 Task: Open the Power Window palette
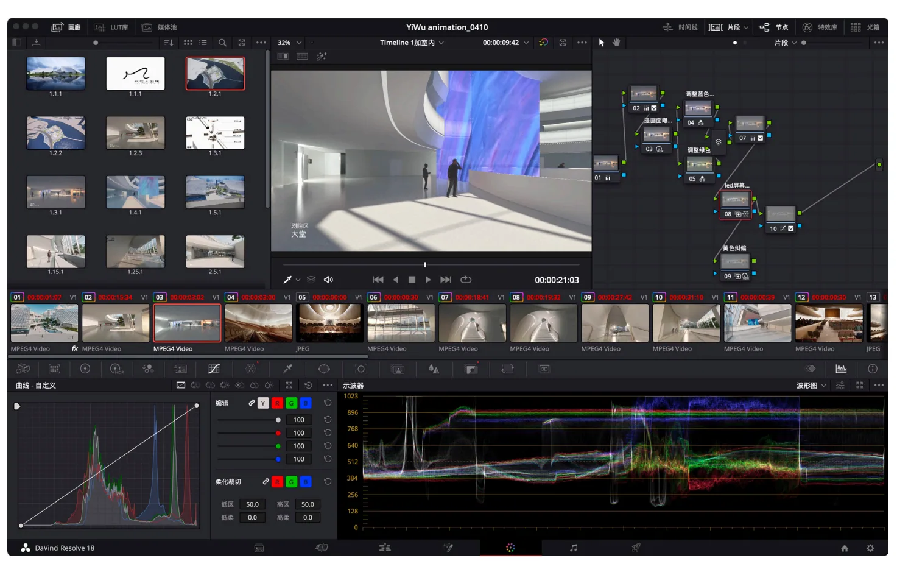(x=324, y=369)
